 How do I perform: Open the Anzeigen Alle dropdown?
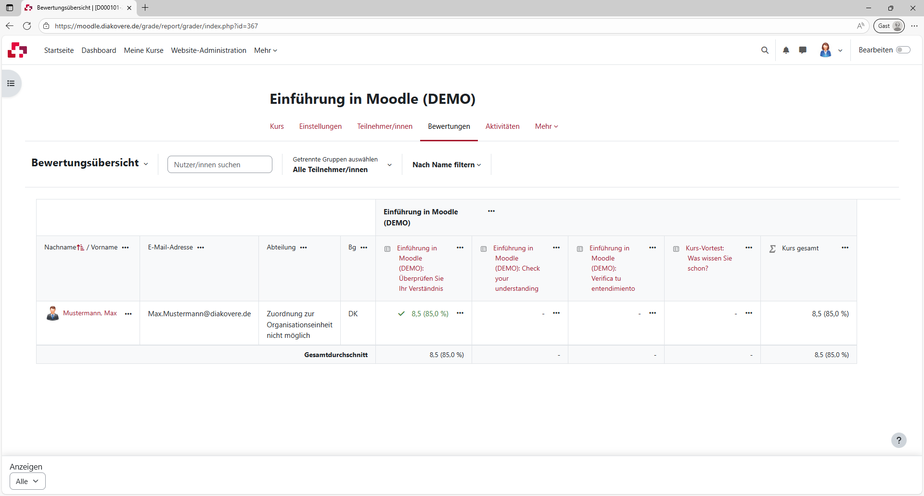point(27,481)
